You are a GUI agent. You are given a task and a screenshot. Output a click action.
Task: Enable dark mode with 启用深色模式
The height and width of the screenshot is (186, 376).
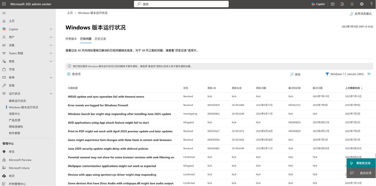361,14
